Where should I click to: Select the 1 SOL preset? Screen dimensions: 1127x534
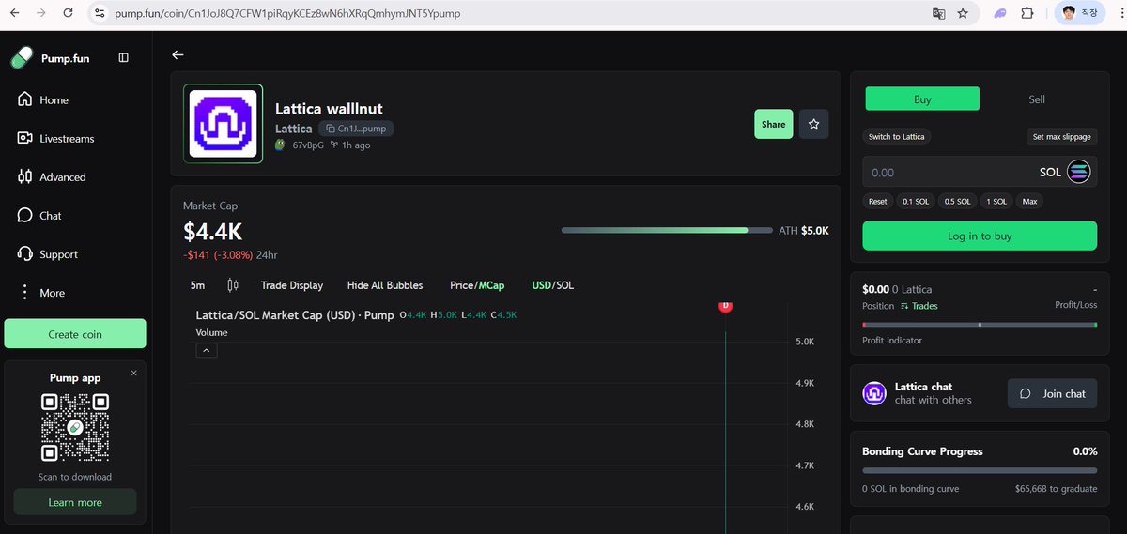click(x=996, y=202)
